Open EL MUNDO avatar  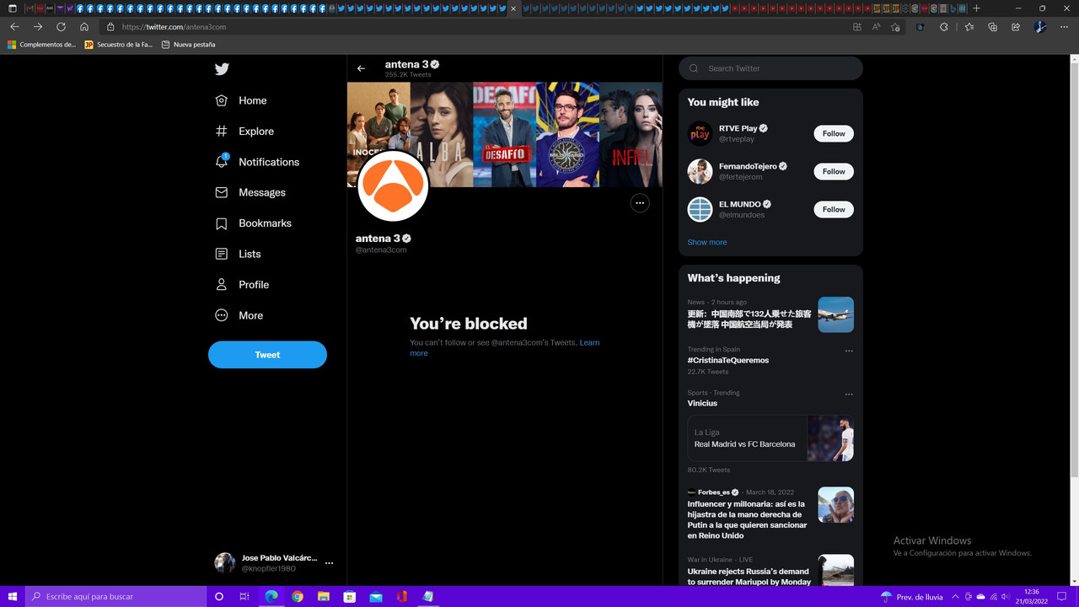tap(700, 209)
